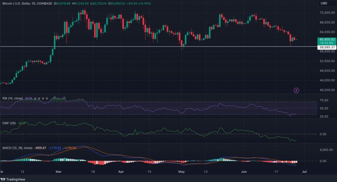Click the MACD histogram value −605.57
Image resolution: width=337 pixels, height=182 pixels.
pyautogui.click(x=40, y=148)
